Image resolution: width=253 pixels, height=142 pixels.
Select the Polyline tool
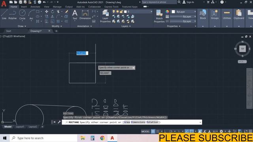12,15
